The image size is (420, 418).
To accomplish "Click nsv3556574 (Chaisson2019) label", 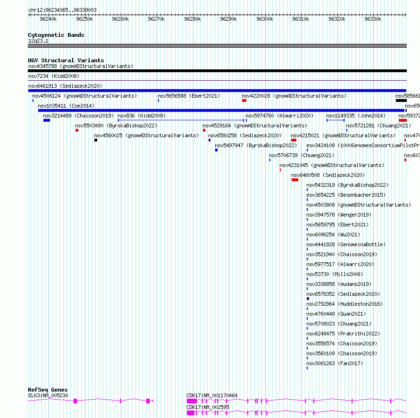I will [x=342, y=343].
